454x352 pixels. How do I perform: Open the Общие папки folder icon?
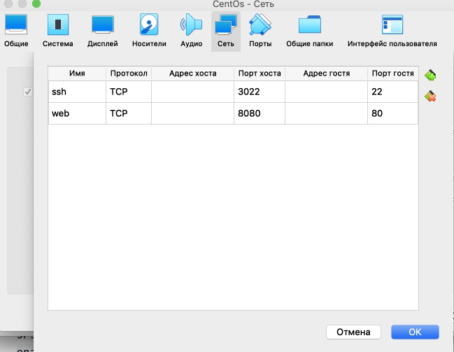pyautogui.click(x=309, y=30)
